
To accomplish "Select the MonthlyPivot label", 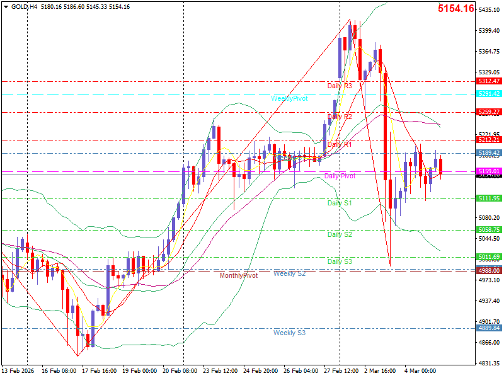I will (x=239, y=276).
